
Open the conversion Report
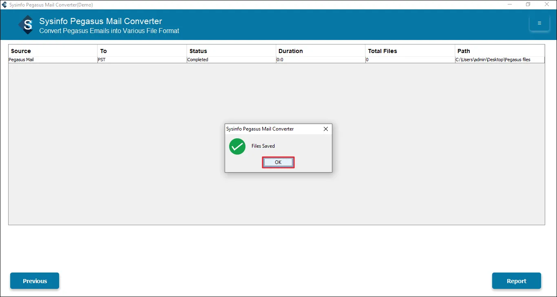tap(517, 281)
